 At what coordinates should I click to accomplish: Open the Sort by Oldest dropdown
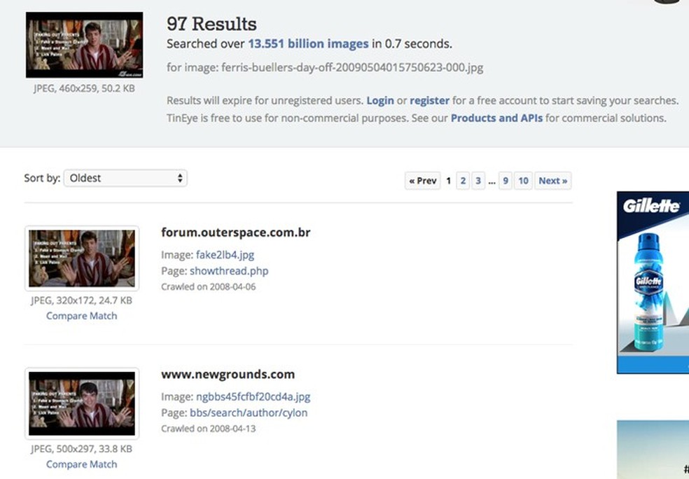click(125, 178)
